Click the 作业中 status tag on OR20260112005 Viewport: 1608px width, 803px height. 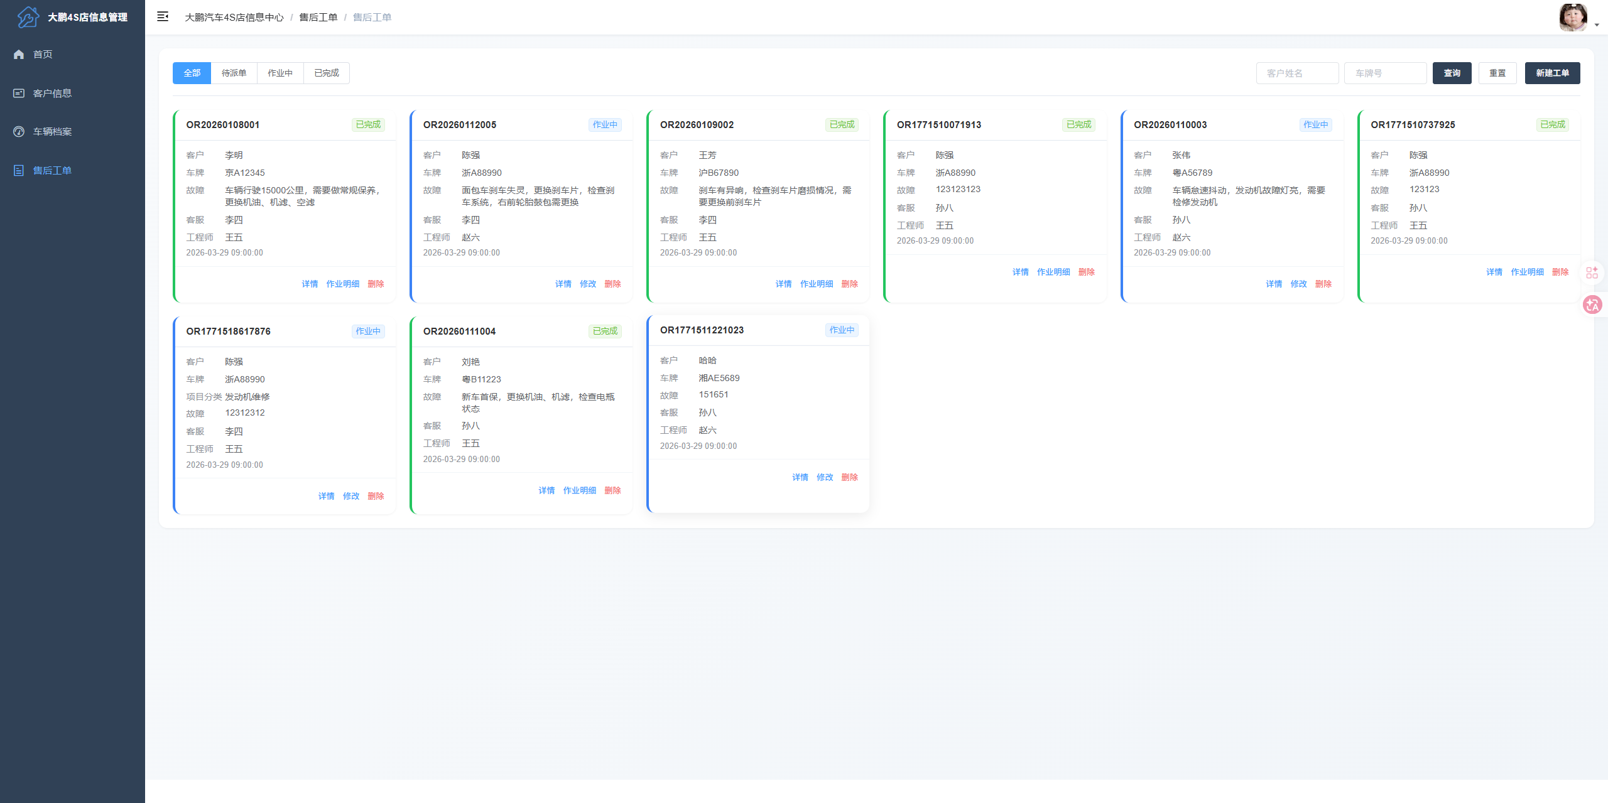pyautogui.click(x=605, y=124)
